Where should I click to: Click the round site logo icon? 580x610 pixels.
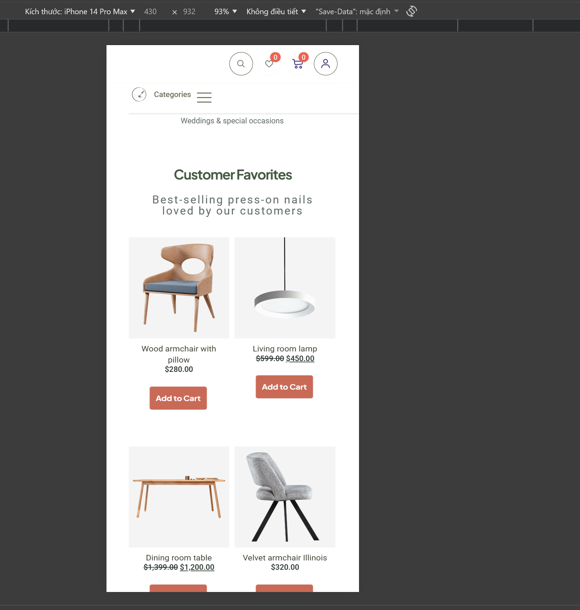coord(139,94)
